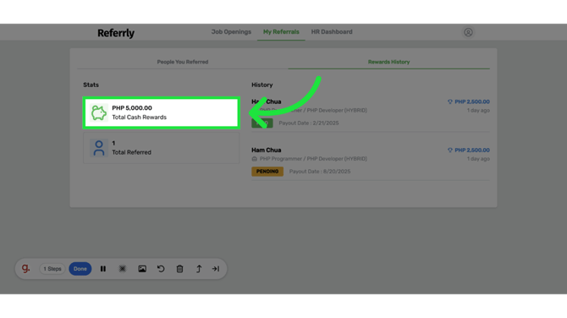This screenshot has height=318, width=567.
Task: Pause the recording in the toolbar
Action: pyautogui.click(x=103, y=269)
